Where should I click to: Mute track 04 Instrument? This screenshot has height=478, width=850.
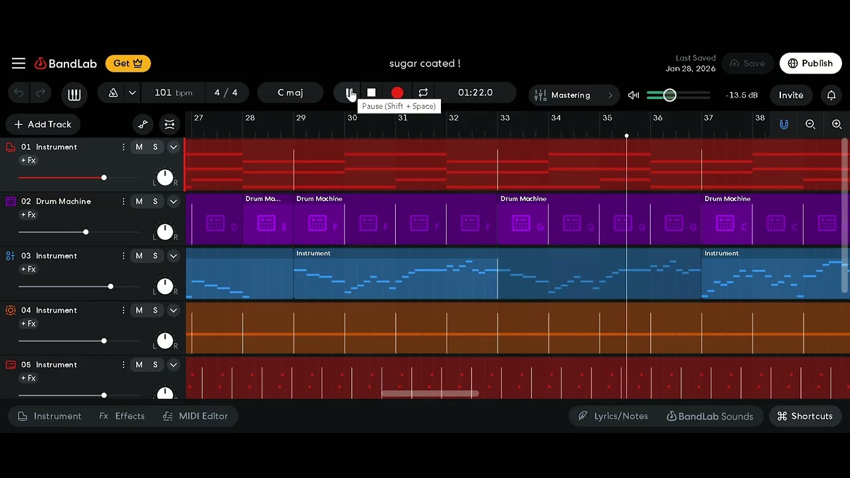[139, 310]
